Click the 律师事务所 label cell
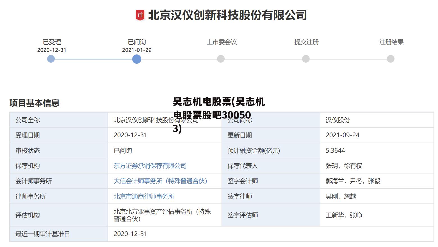The height and width of the screenshot is (247, 438). pos(59,196)
